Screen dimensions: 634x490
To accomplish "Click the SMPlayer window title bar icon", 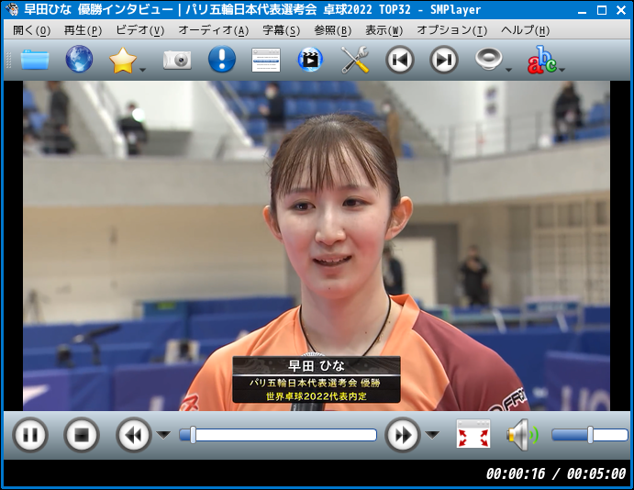I will pos(12,9).
